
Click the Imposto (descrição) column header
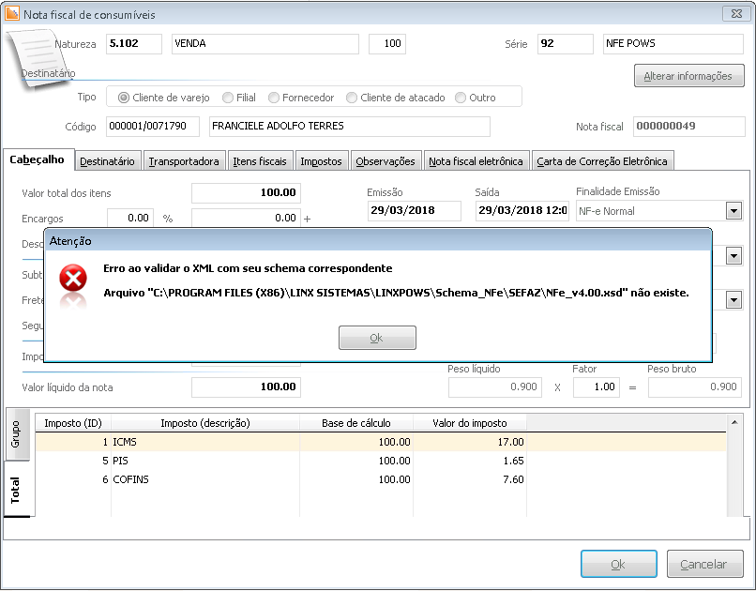coord(205,423)
